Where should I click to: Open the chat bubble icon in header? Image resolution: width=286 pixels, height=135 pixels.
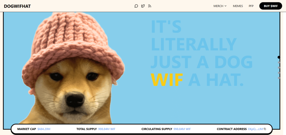136,6
